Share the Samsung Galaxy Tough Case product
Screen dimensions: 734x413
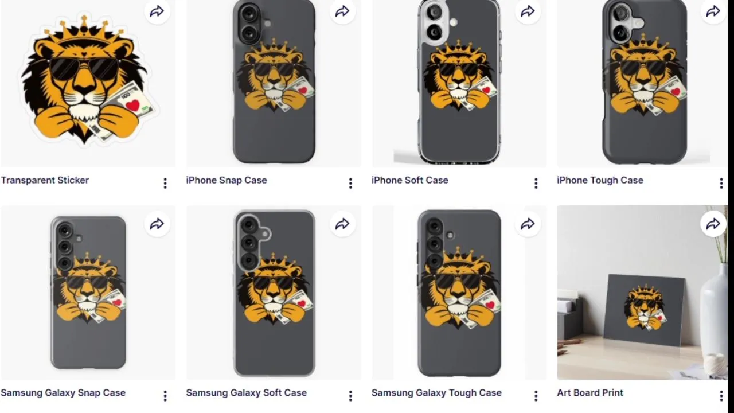(528, 224)
